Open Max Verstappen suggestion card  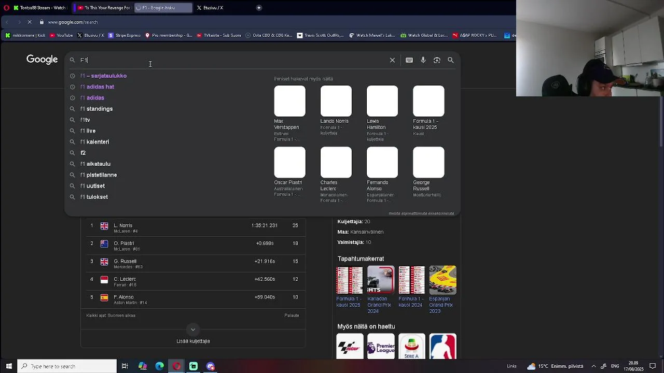click(289, 113)
